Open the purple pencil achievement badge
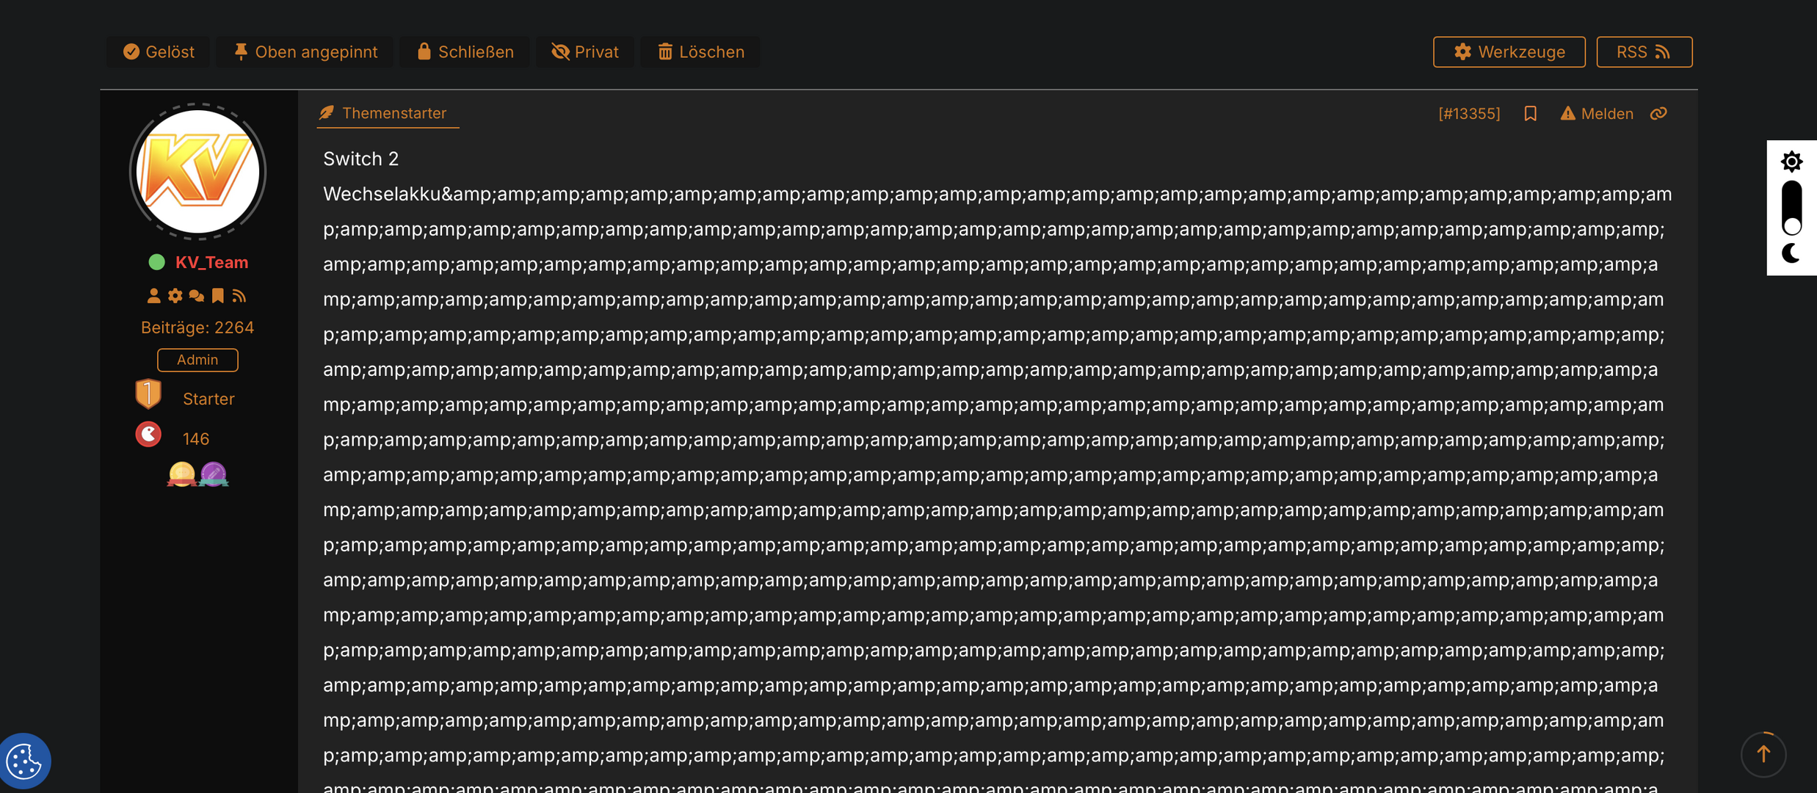 [x=214, y=474]
